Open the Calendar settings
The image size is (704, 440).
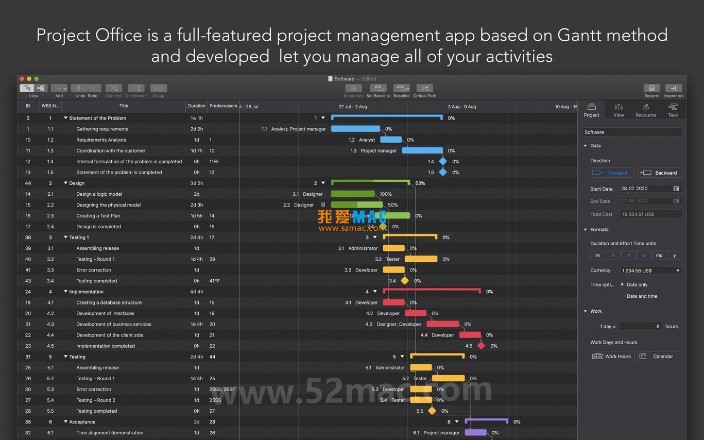[x=659, y=356]
